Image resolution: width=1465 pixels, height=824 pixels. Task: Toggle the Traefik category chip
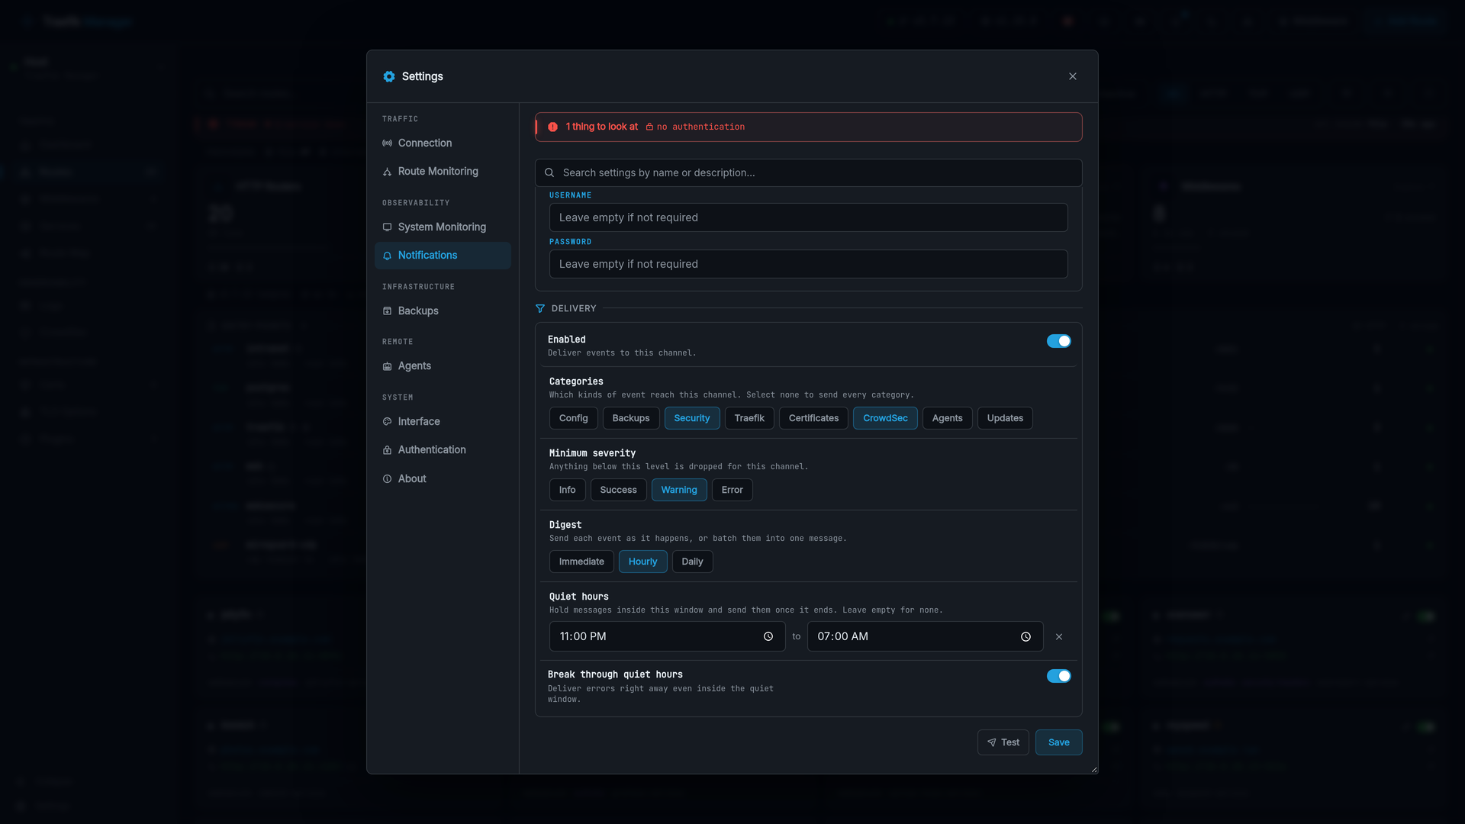click(749, 418)
